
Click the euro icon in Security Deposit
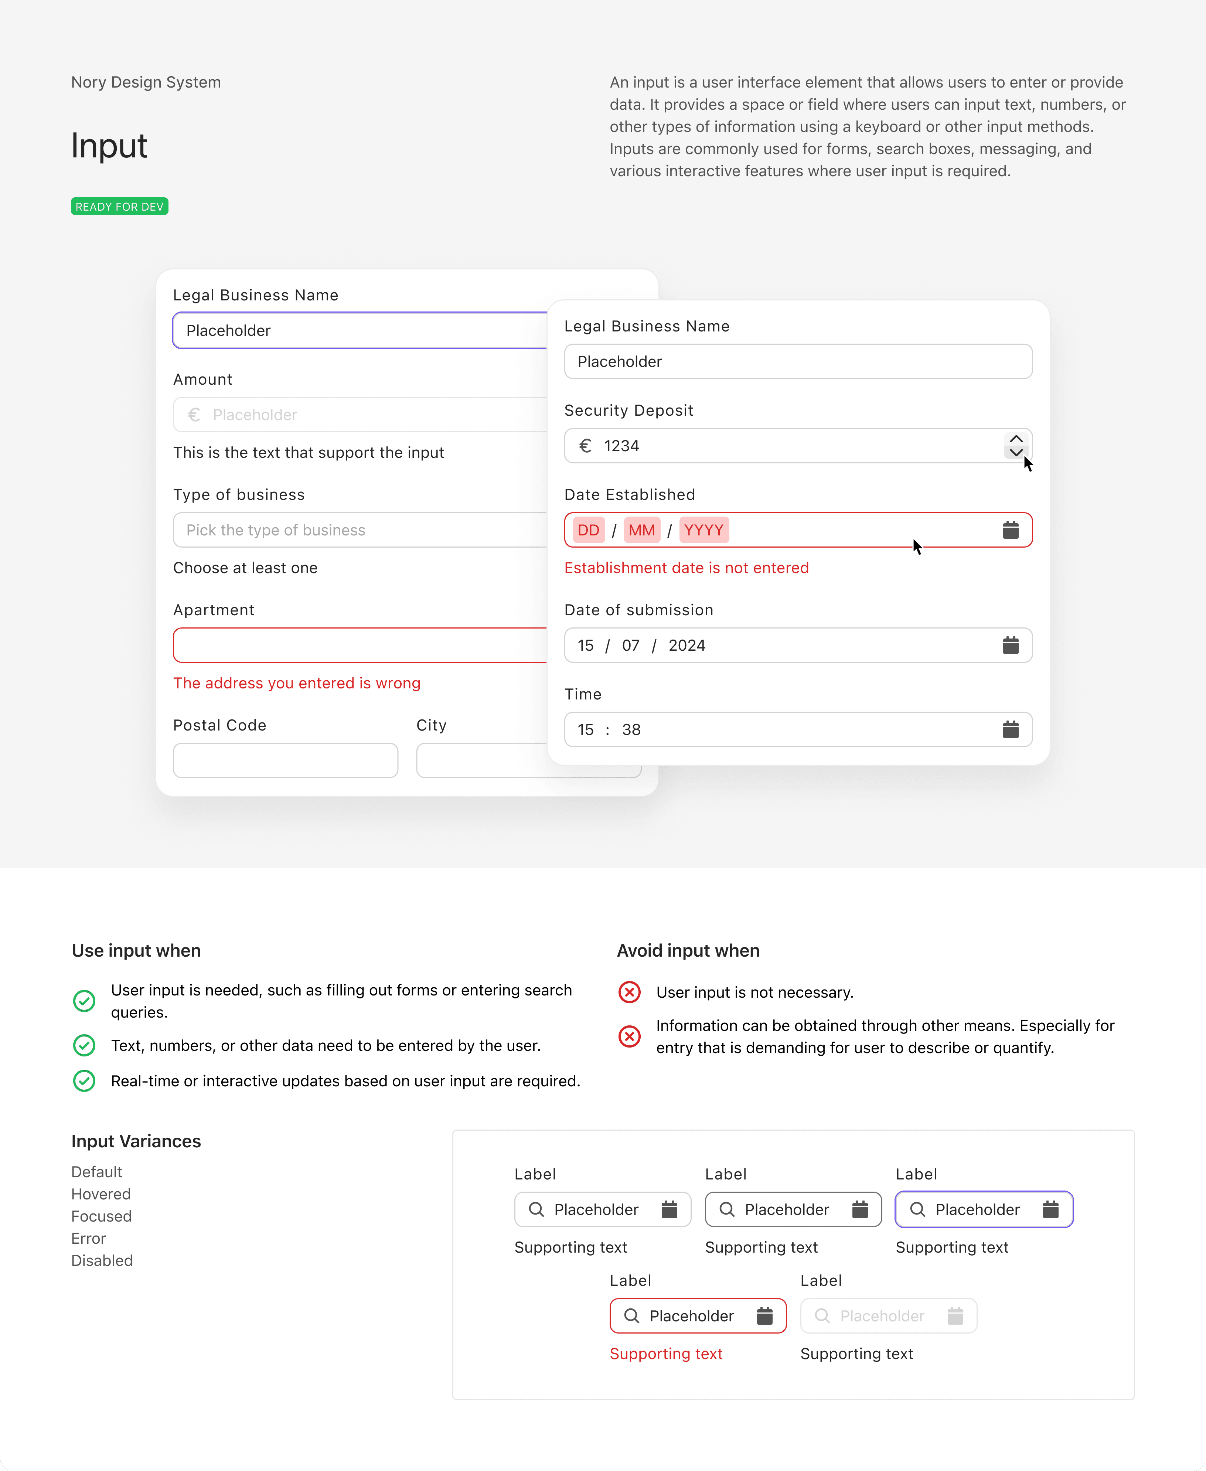pos(586,446)
